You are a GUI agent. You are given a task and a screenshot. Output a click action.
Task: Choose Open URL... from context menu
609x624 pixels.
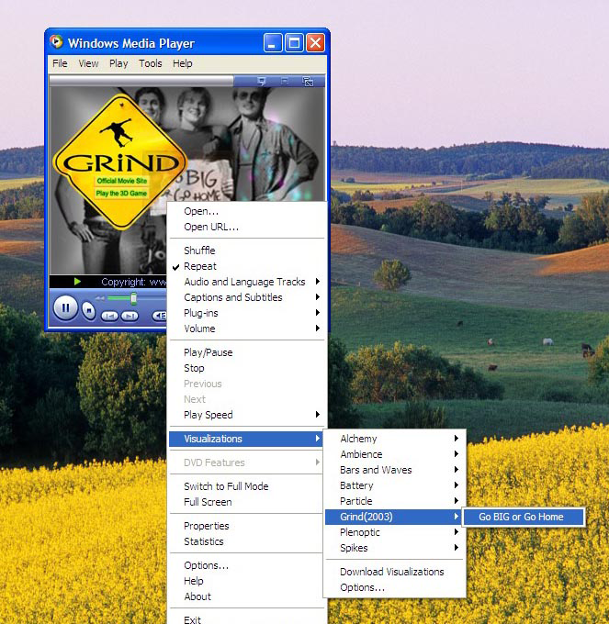tap(246, 227)
